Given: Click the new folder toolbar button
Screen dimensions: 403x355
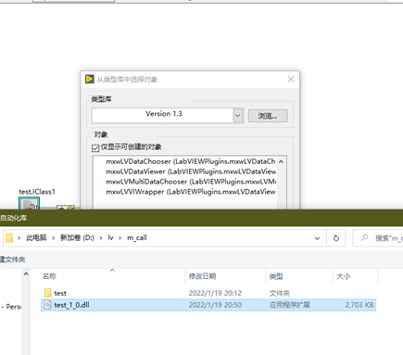Looking at the screenshot, I should pyautogui.click(x=12, y=260).
